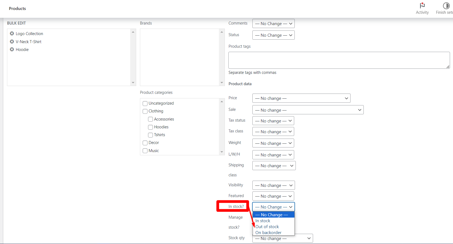Open the Status dropdown
Viewport: 453px width, 244px height.
tap(273, 35)
